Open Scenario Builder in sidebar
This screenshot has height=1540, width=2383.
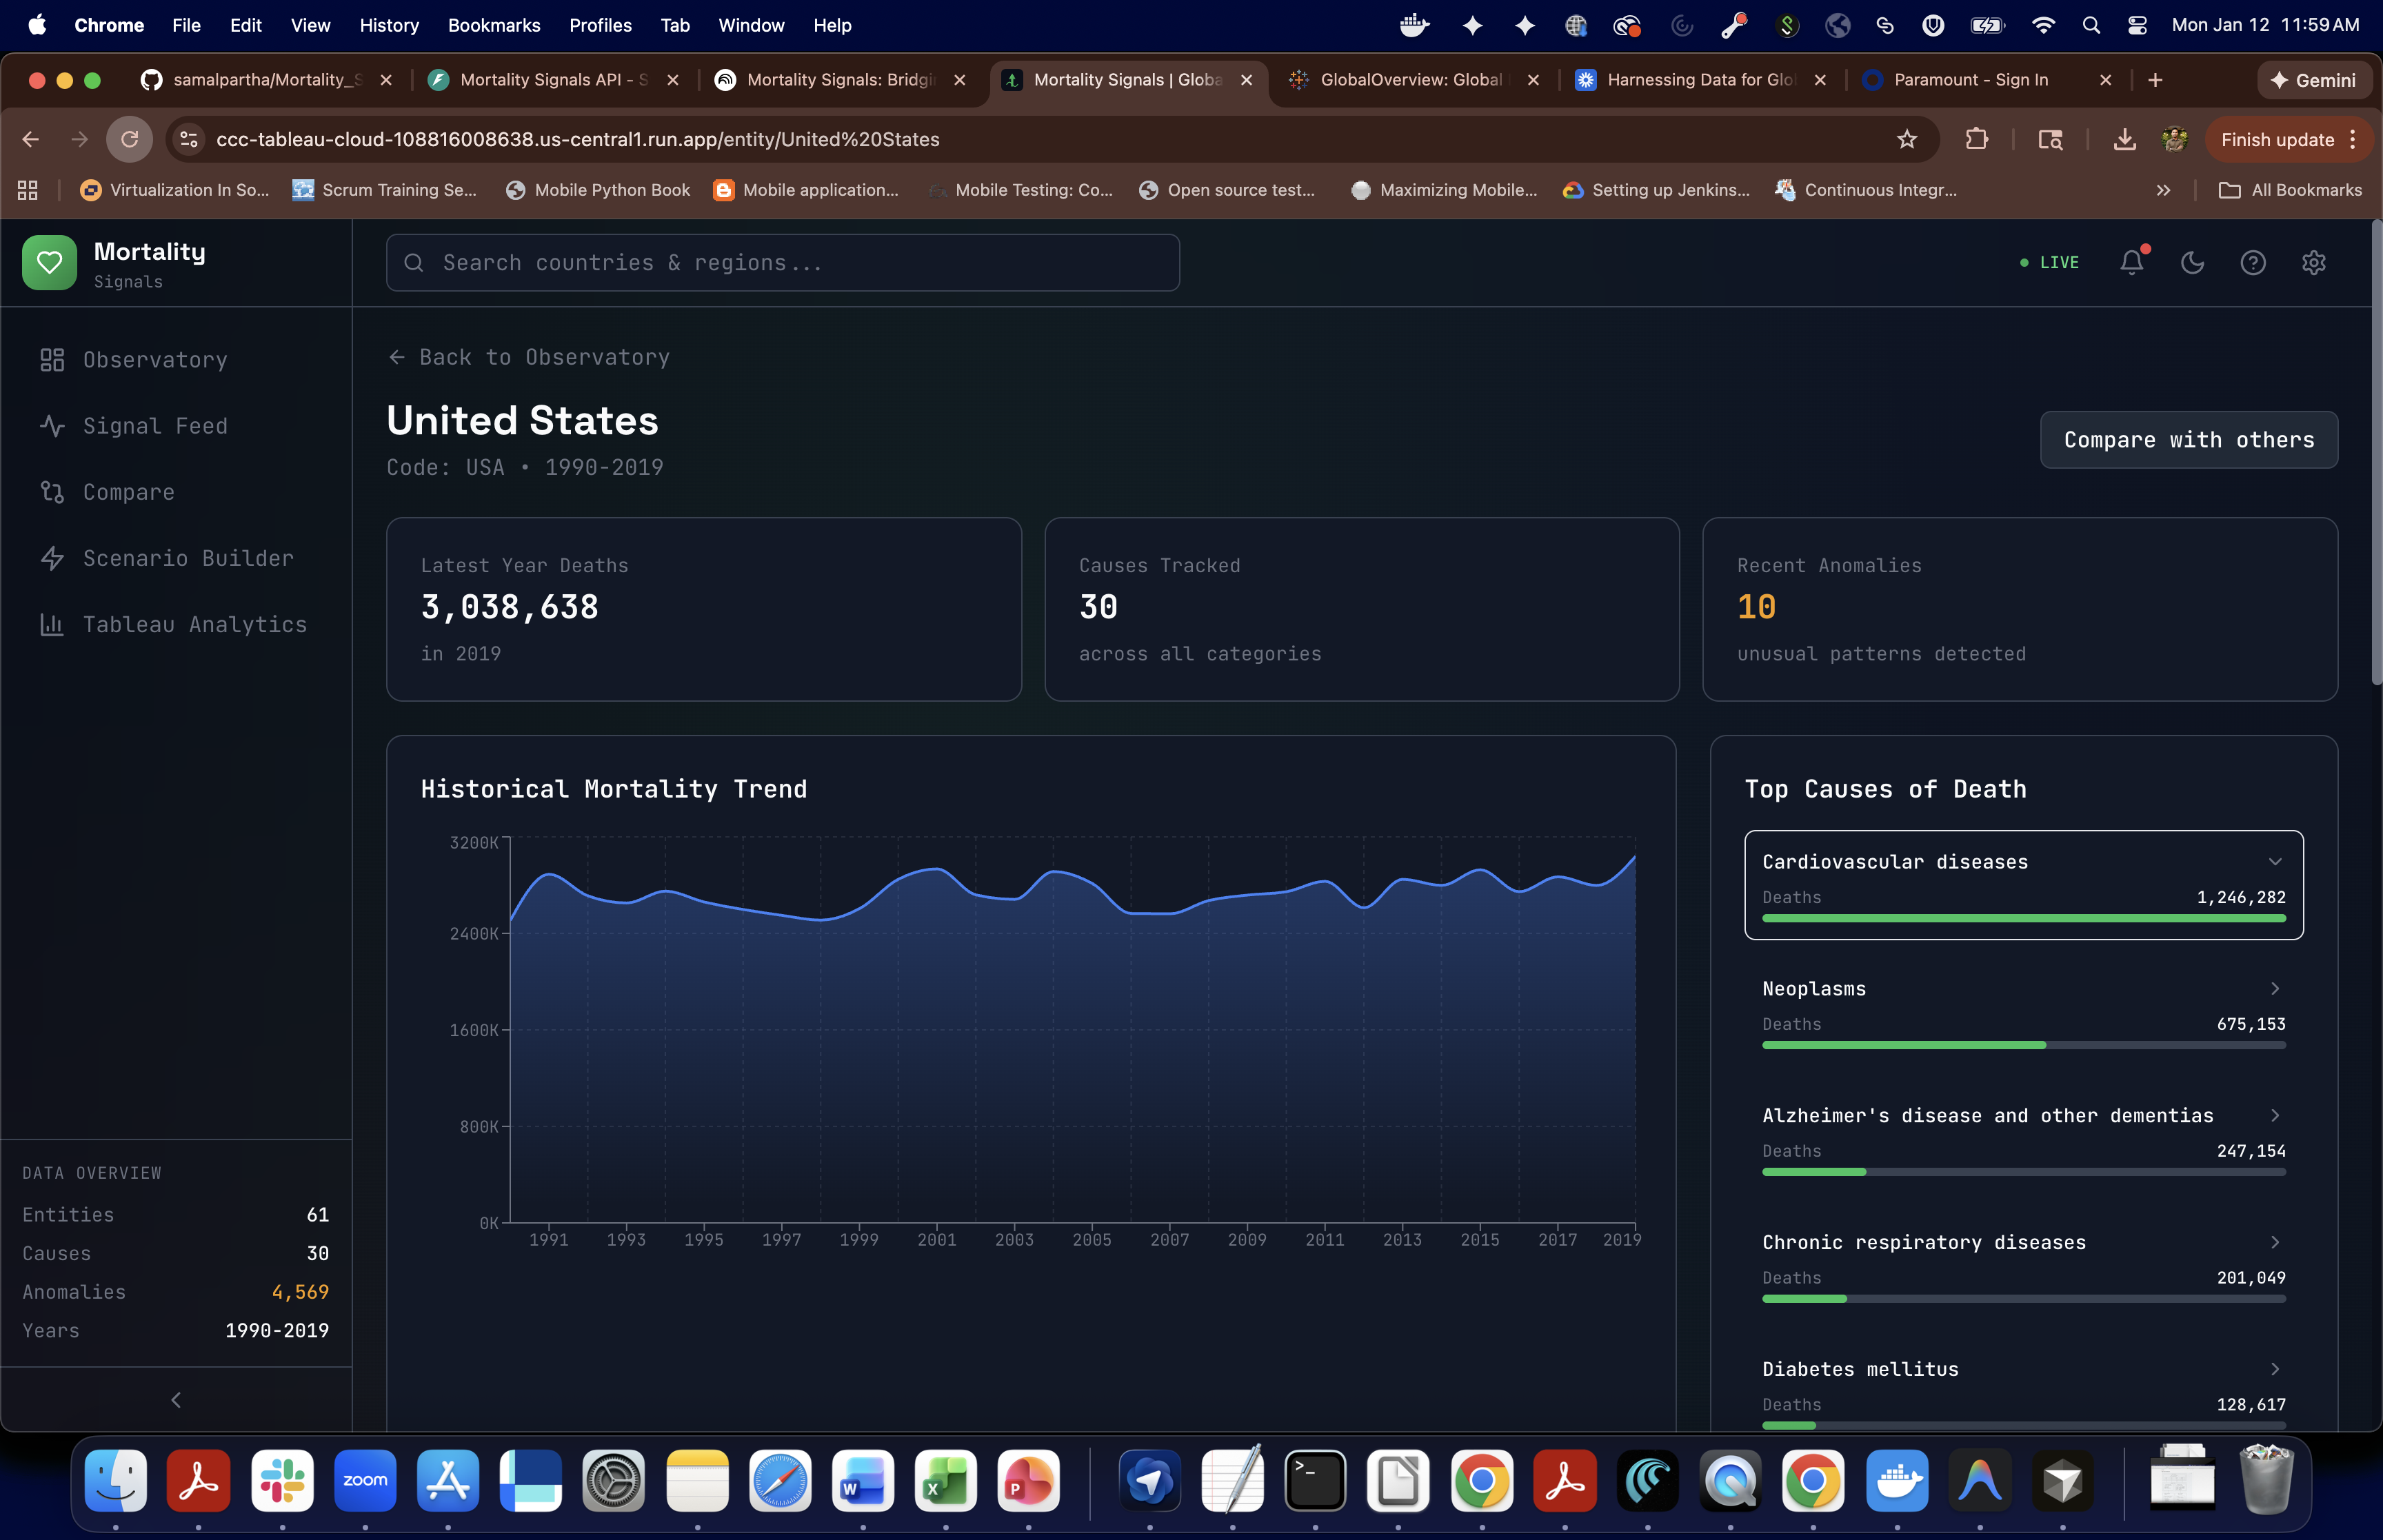(188, 558)
